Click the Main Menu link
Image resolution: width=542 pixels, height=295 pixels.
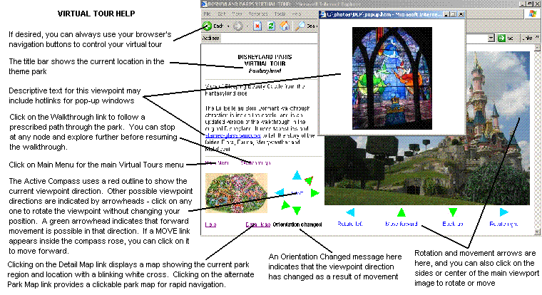[x=215, y=162]
